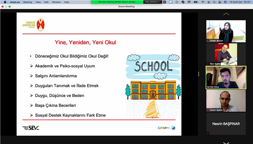Image resolution: width=253 pixels, height=144 pixels.
Task: Click the muted mic icon beside Dilber Arslan
Action: click(208, 41)
